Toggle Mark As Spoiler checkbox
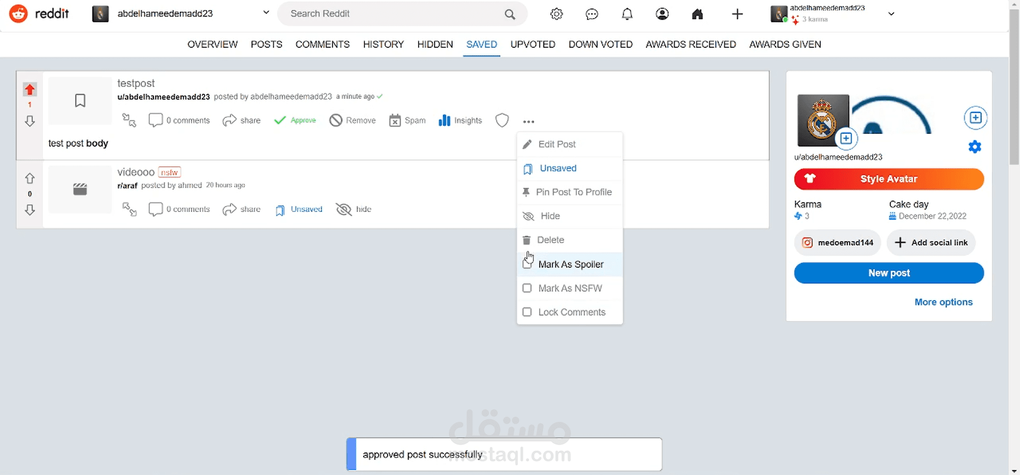 (527, 264)
